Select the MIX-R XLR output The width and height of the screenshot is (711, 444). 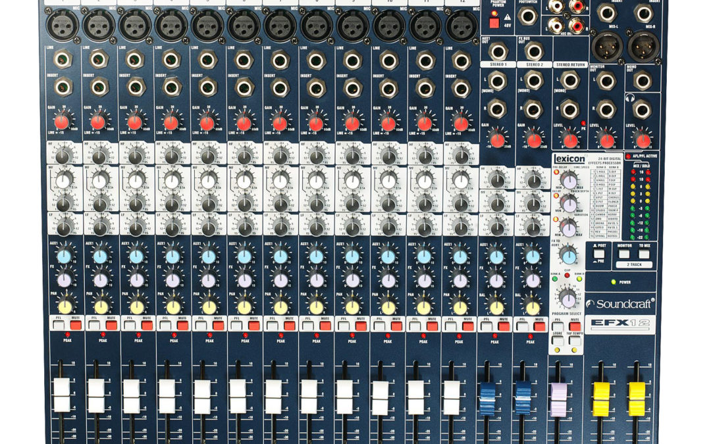coord(643,46)
